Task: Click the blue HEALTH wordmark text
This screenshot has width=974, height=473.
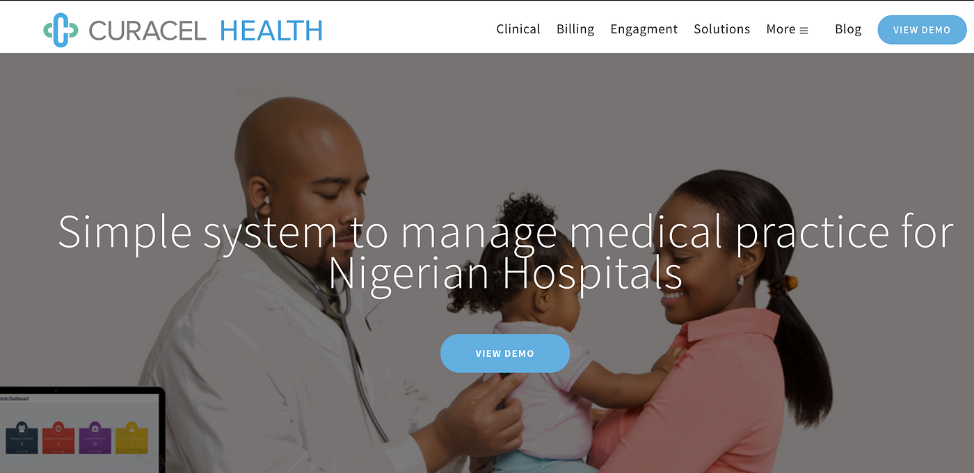Action: pyautogui.click(x=271, y=30)
